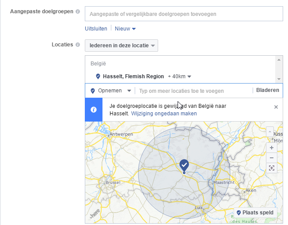Screen dimensions: 288x225
Task: Dismiss the location change notification
Action: coord(276,107)
